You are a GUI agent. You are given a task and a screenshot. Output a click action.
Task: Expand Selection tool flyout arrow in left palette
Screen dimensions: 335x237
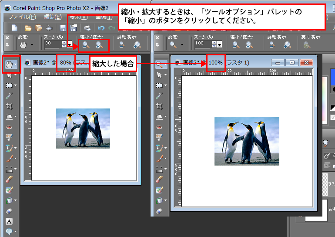tap(16, 85)
